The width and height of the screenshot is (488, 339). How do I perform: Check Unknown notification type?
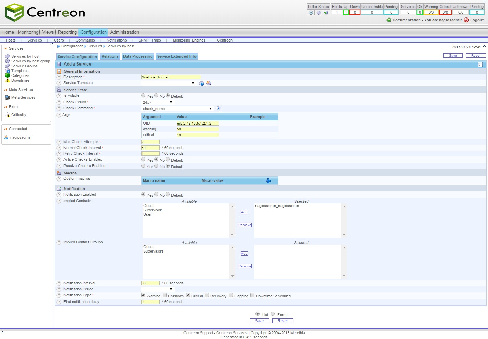pyautogui.click(x=165, y=295)
